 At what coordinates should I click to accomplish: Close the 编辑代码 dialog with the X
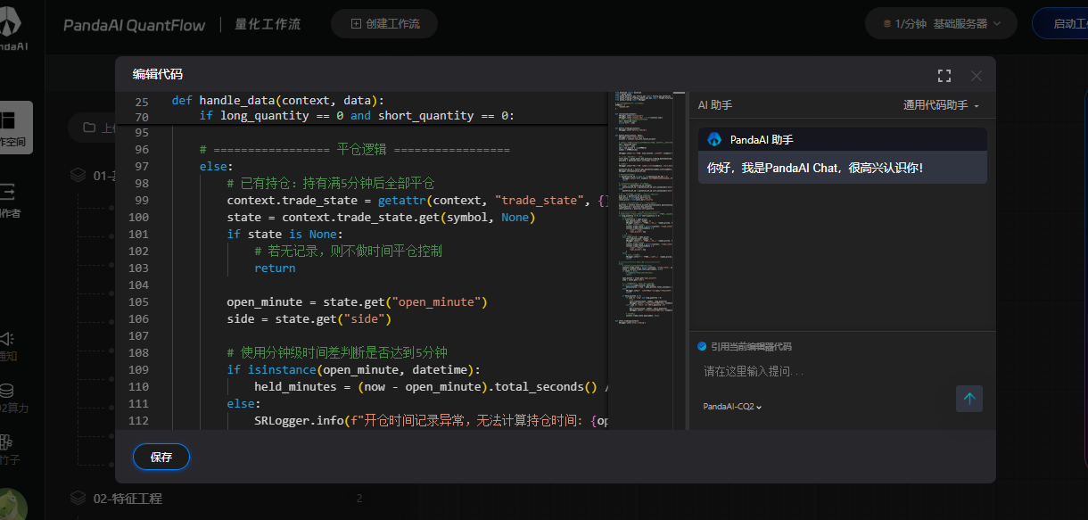point(977,76)
